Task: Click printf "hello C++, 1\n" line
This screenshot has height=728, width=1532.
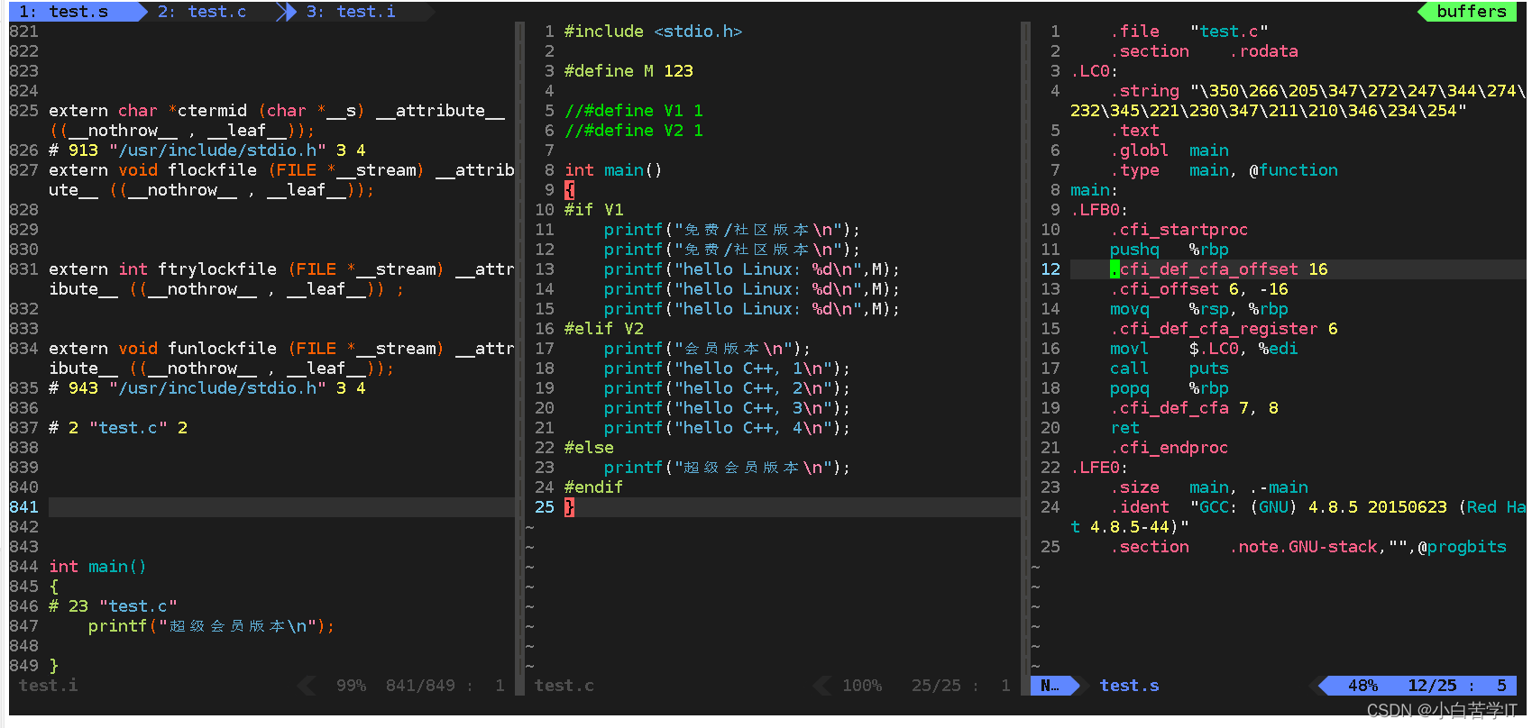Action: coord(727,369)
